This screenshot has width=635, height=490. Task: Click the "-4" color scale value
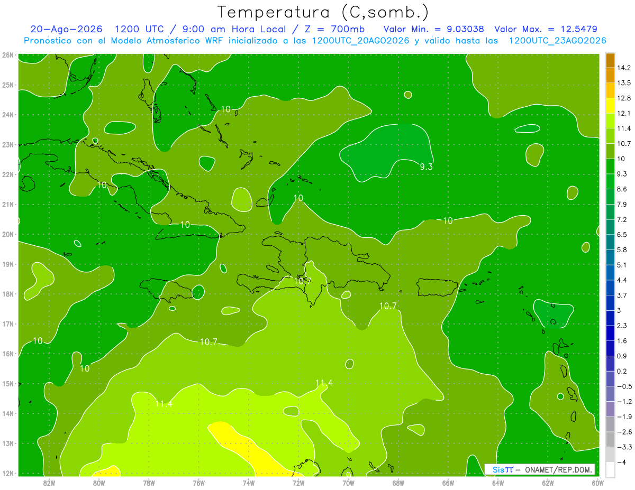pos(621,462)
